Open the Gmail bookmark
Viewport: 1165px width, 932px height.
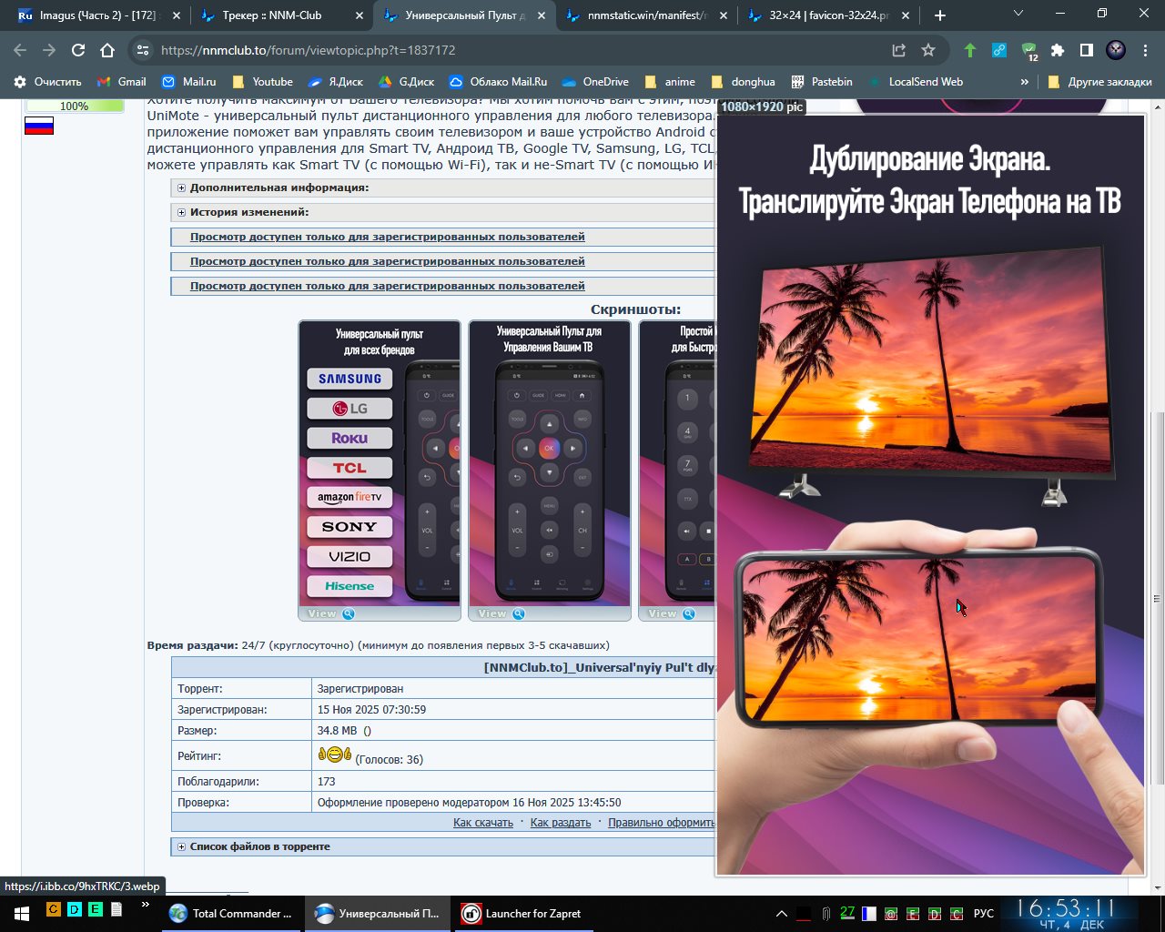(x=122, y=82)
